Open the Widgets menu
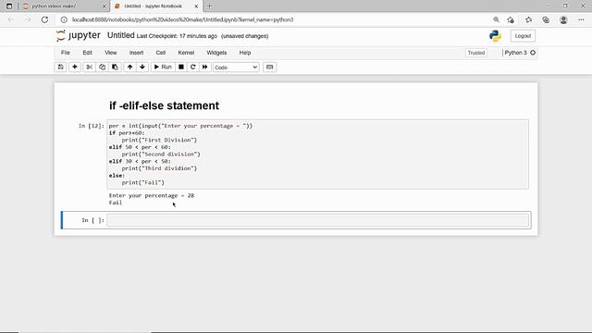Viewport: 592px width, 333px height. [x=216, y=53]
